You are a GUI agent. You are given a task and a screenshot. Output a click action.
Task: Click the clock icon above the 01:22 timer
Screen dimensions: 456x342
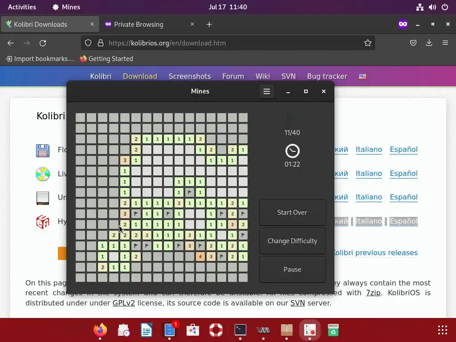point(292,151)
